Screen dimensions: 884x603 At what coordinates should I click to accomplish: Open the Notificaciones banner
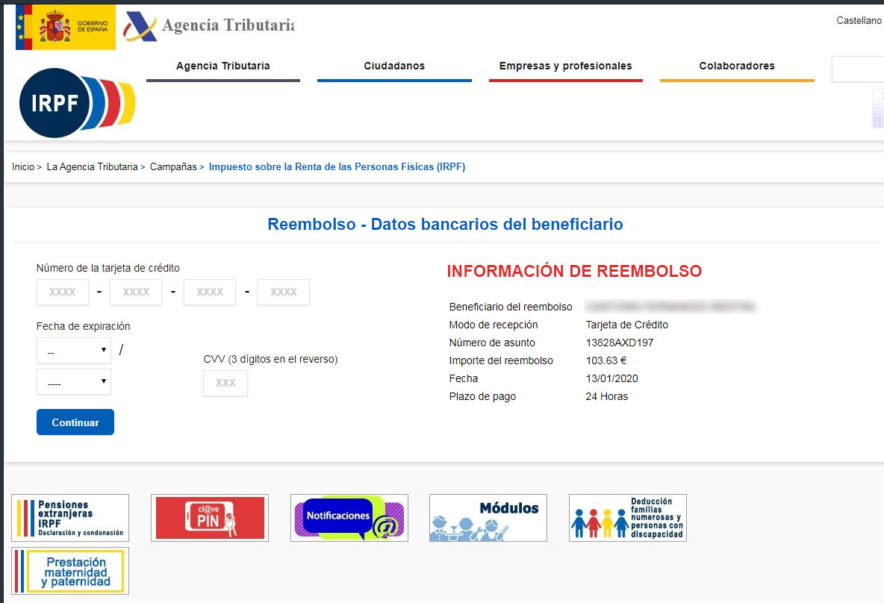pos(349,518)
